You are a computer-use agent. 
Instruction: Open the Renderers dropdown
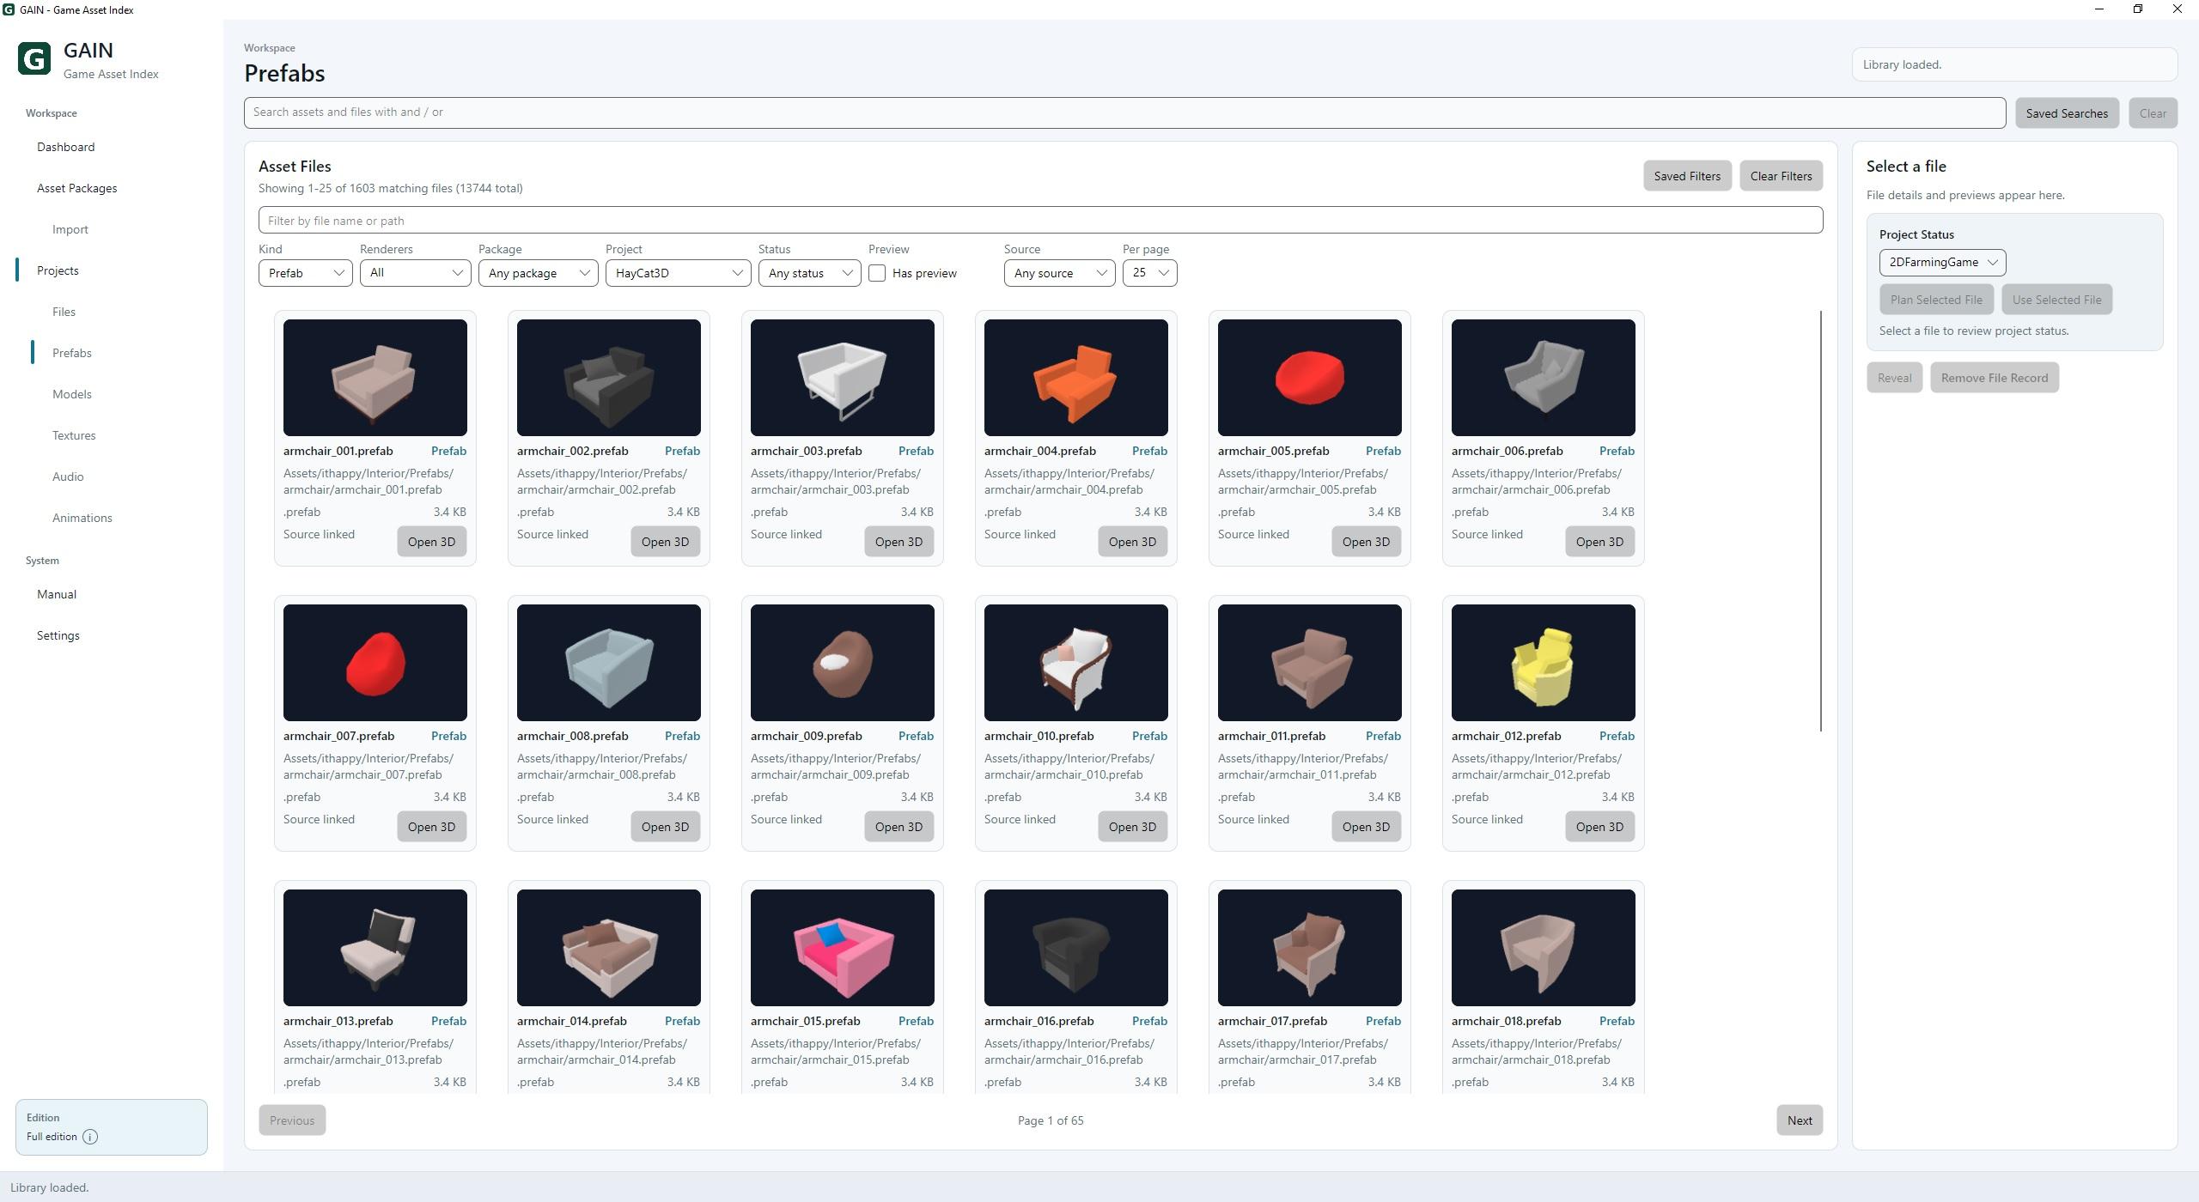(x=415, y=273)
